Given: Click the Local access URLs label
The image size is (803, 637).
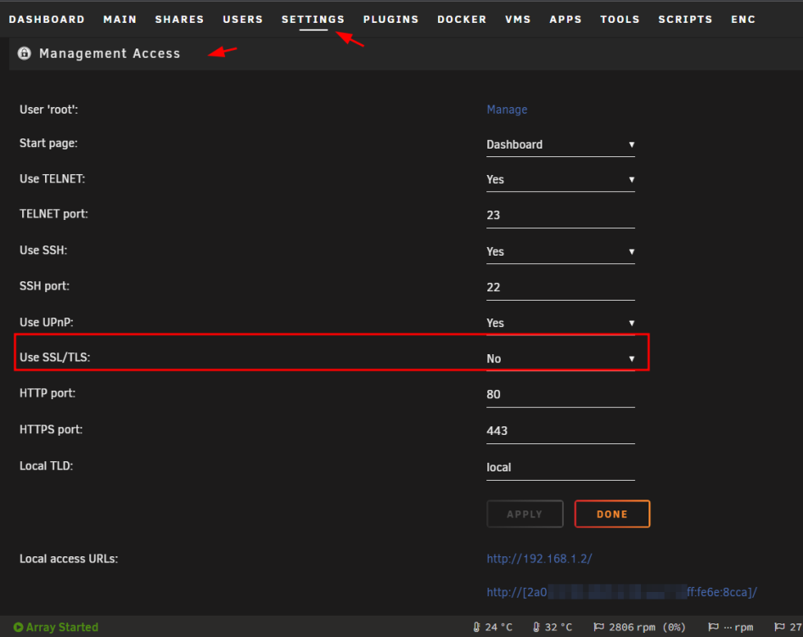Looking at the screenshot, I should pos(69,559).
